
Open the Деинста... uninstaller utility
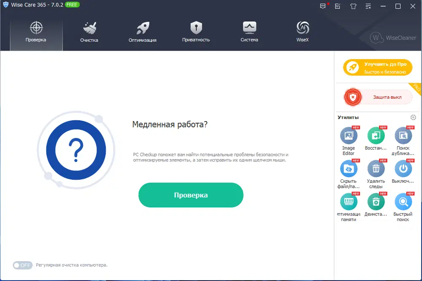376,205
